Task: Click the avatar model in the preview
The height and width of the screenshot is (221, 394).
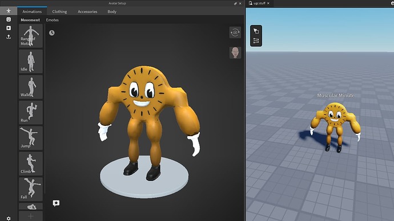Action: (x=148, y=123)
